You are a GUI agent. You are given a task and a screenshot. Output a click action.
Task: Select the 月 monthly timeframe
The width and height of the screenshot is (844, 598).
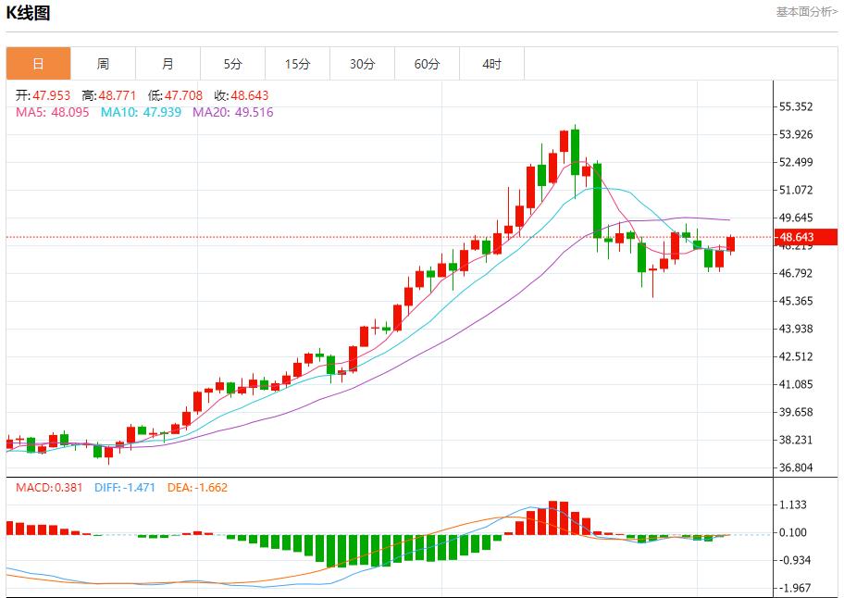(x=167, y=63)
